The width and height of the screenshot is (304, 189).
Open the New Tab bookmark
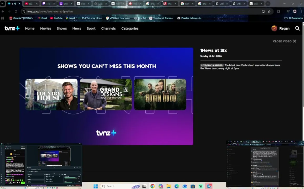click(x=140, y=18)
